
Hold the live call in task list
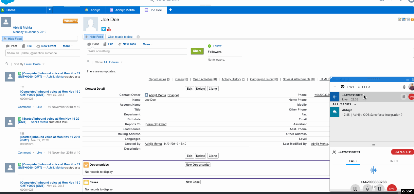404,97
